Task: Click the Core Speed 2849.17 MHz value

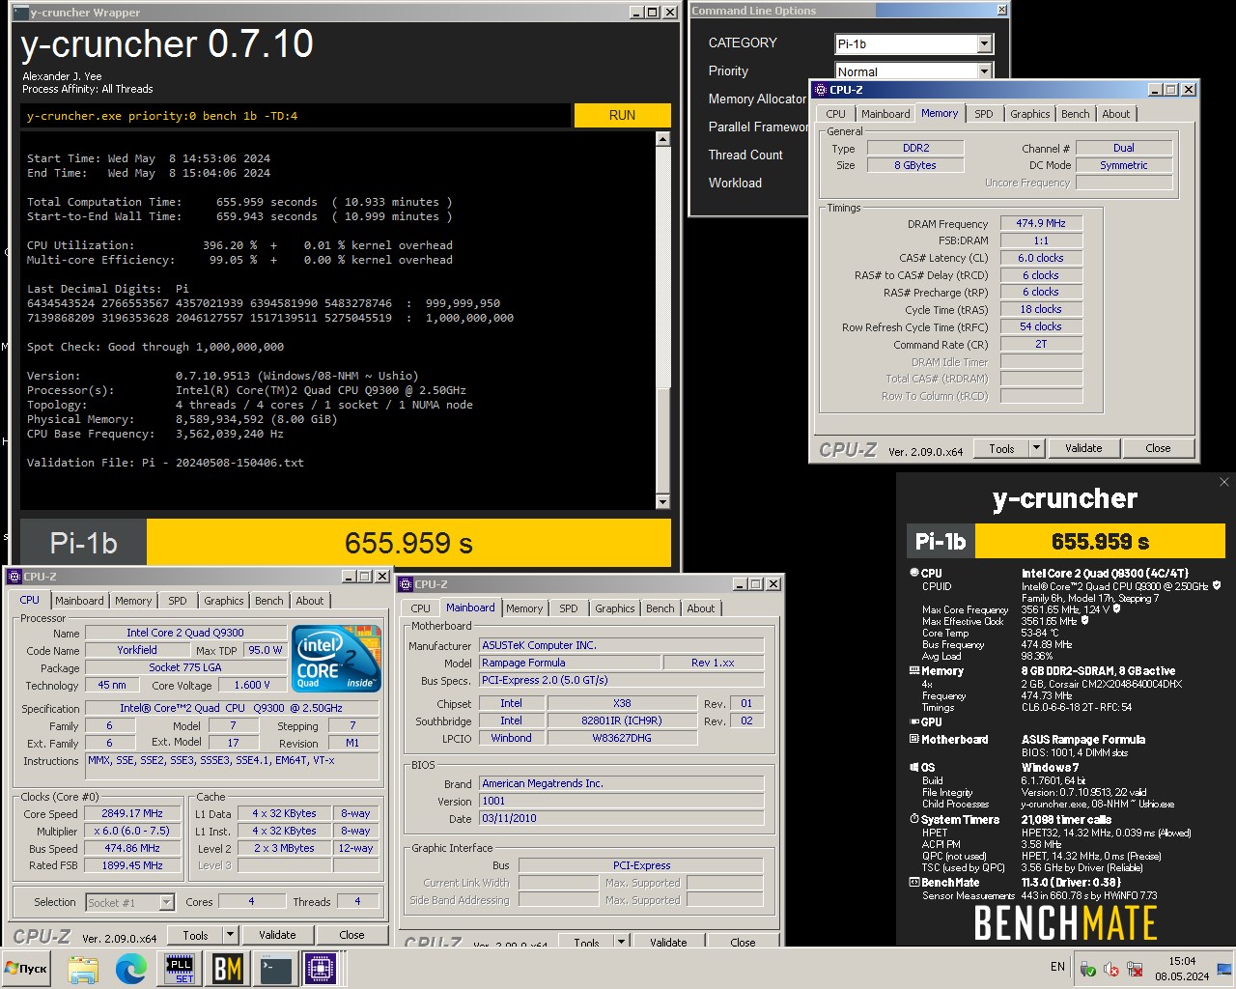Action: point(133,813)
